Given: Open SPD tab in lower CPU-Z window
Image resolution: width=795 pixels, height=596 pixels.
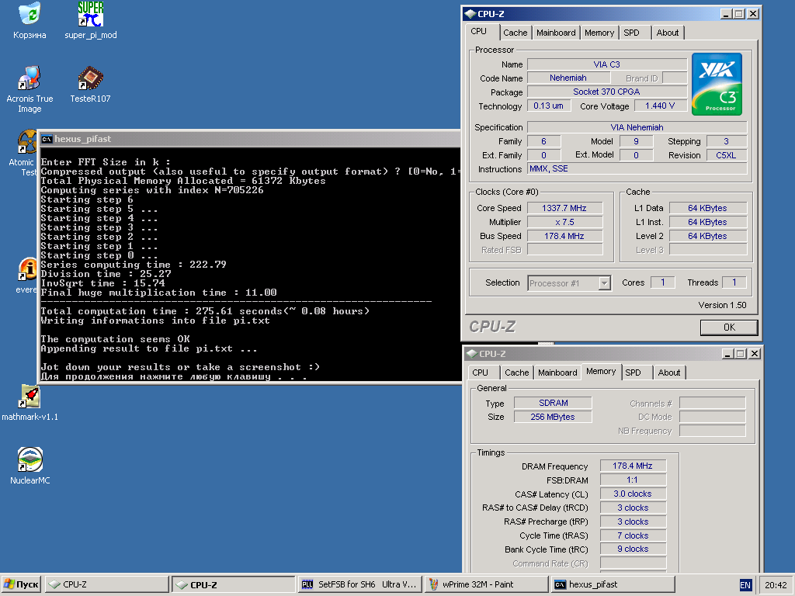Looking at the screenshot, I should 633,372.
